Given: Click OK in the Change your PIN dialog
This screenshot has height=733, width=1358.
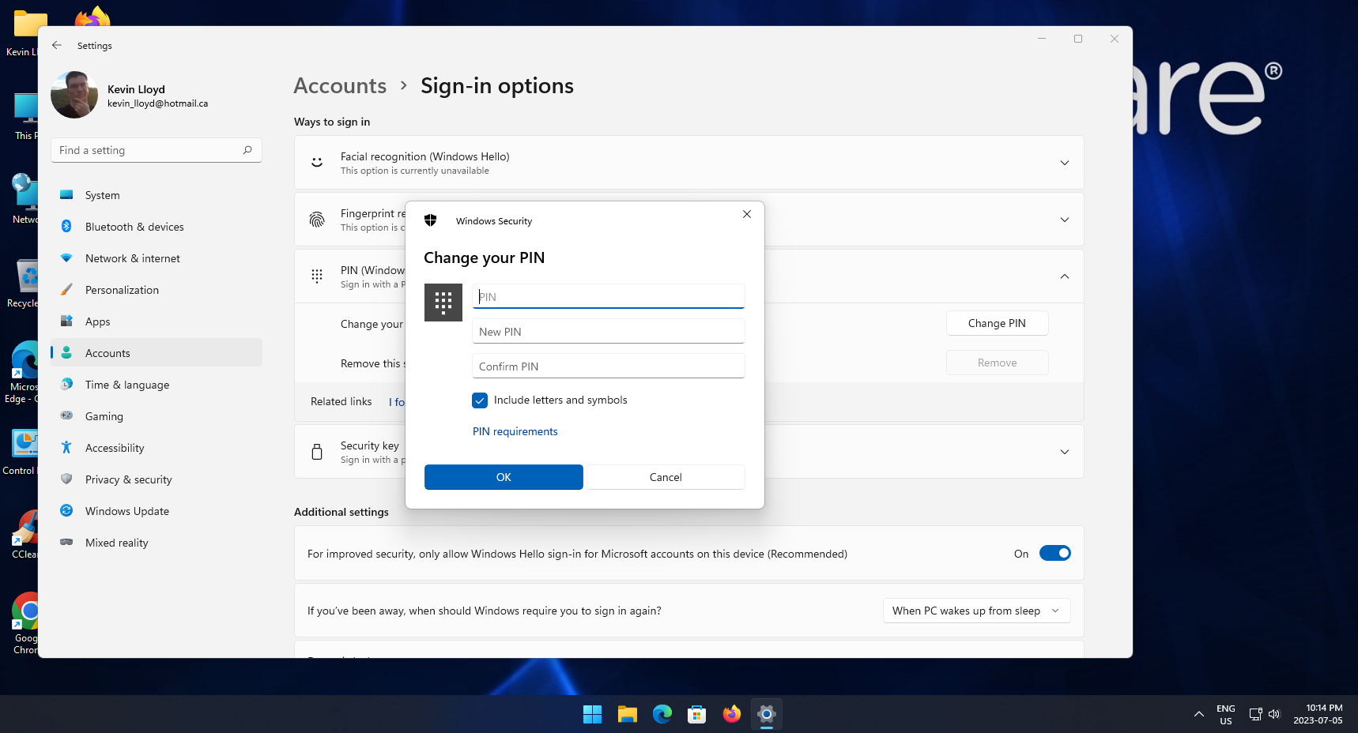Looking at the screenshot, I should pos(503,477).
